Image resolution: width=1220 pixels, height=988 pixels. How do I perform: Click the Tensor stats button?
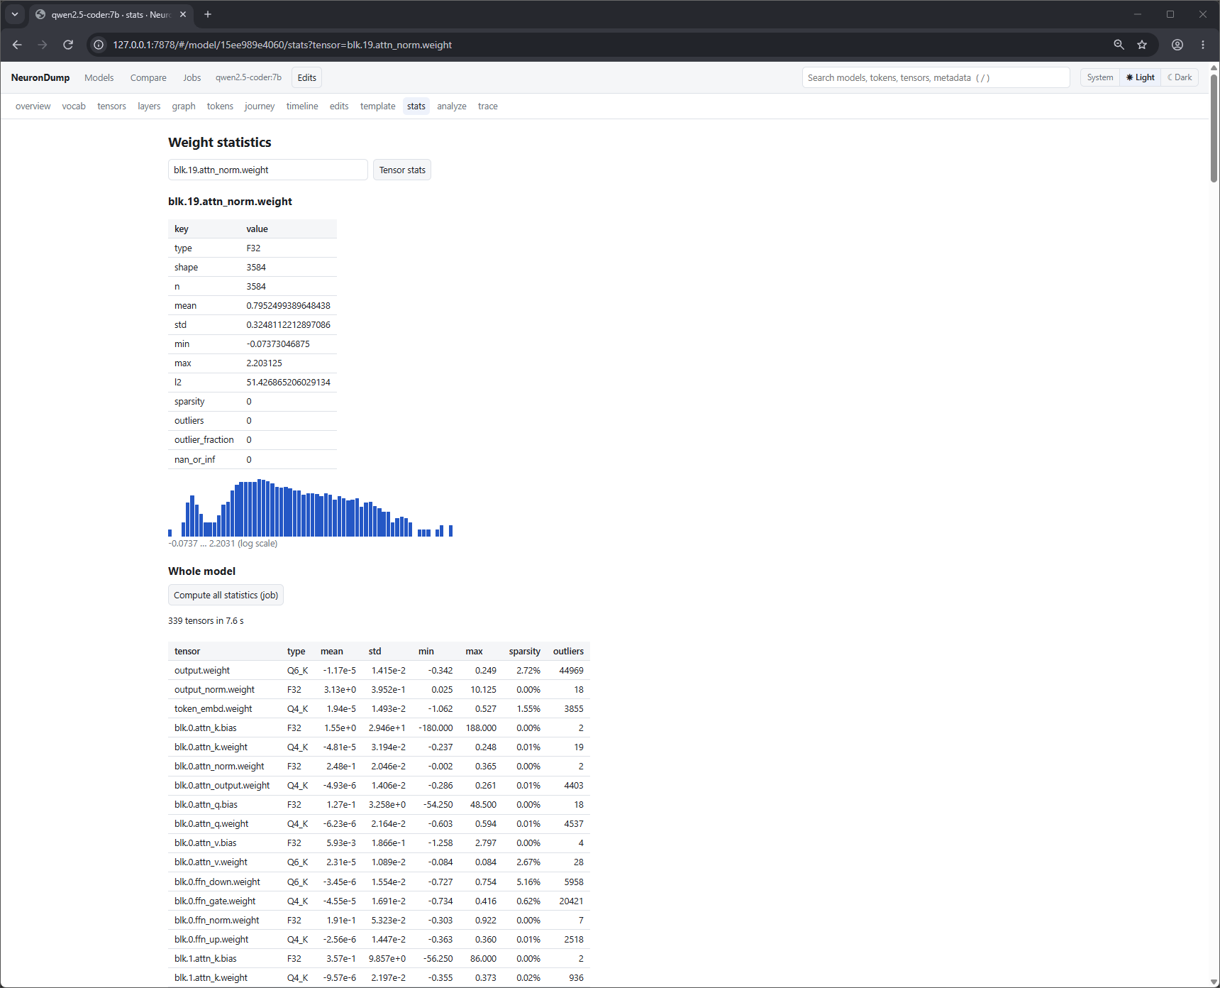(x=402, y=170)
